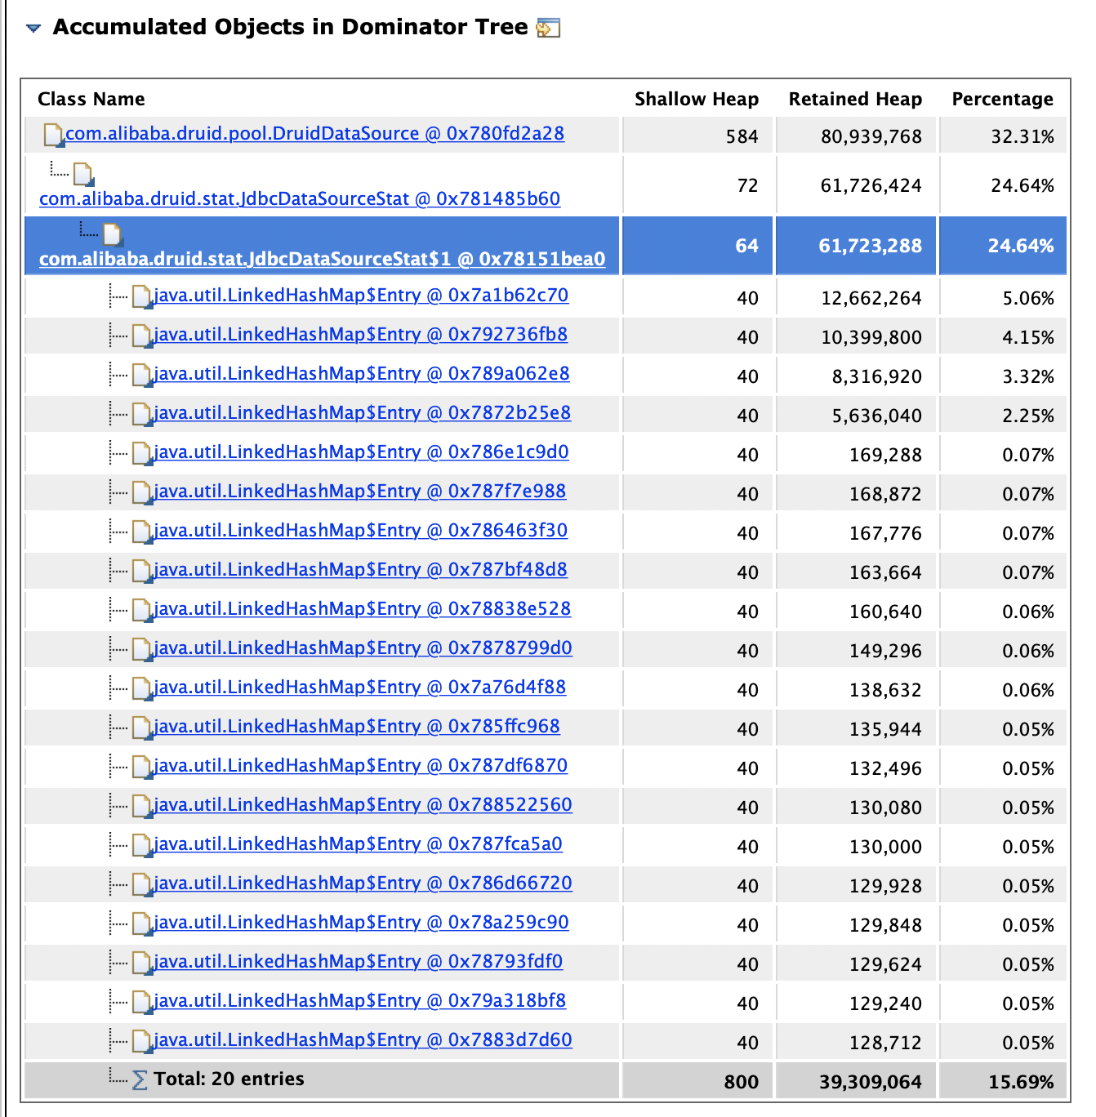Open LinkedHashMap$Entry @ 0x788522560 link
The image size is (1096, 1117).
[x=363, y=804]
